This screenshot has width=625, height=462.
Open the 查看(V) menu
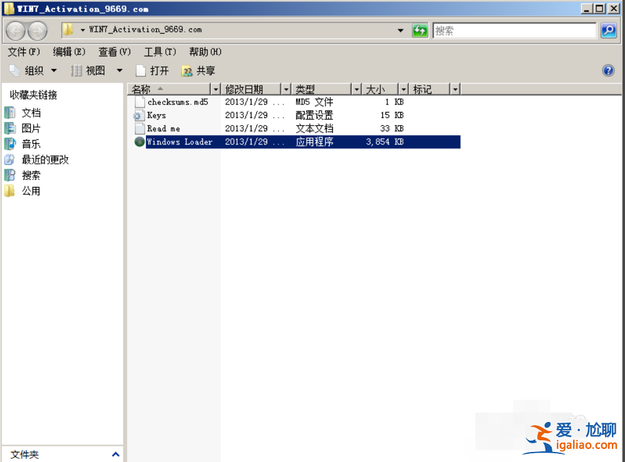coord(113,52)
